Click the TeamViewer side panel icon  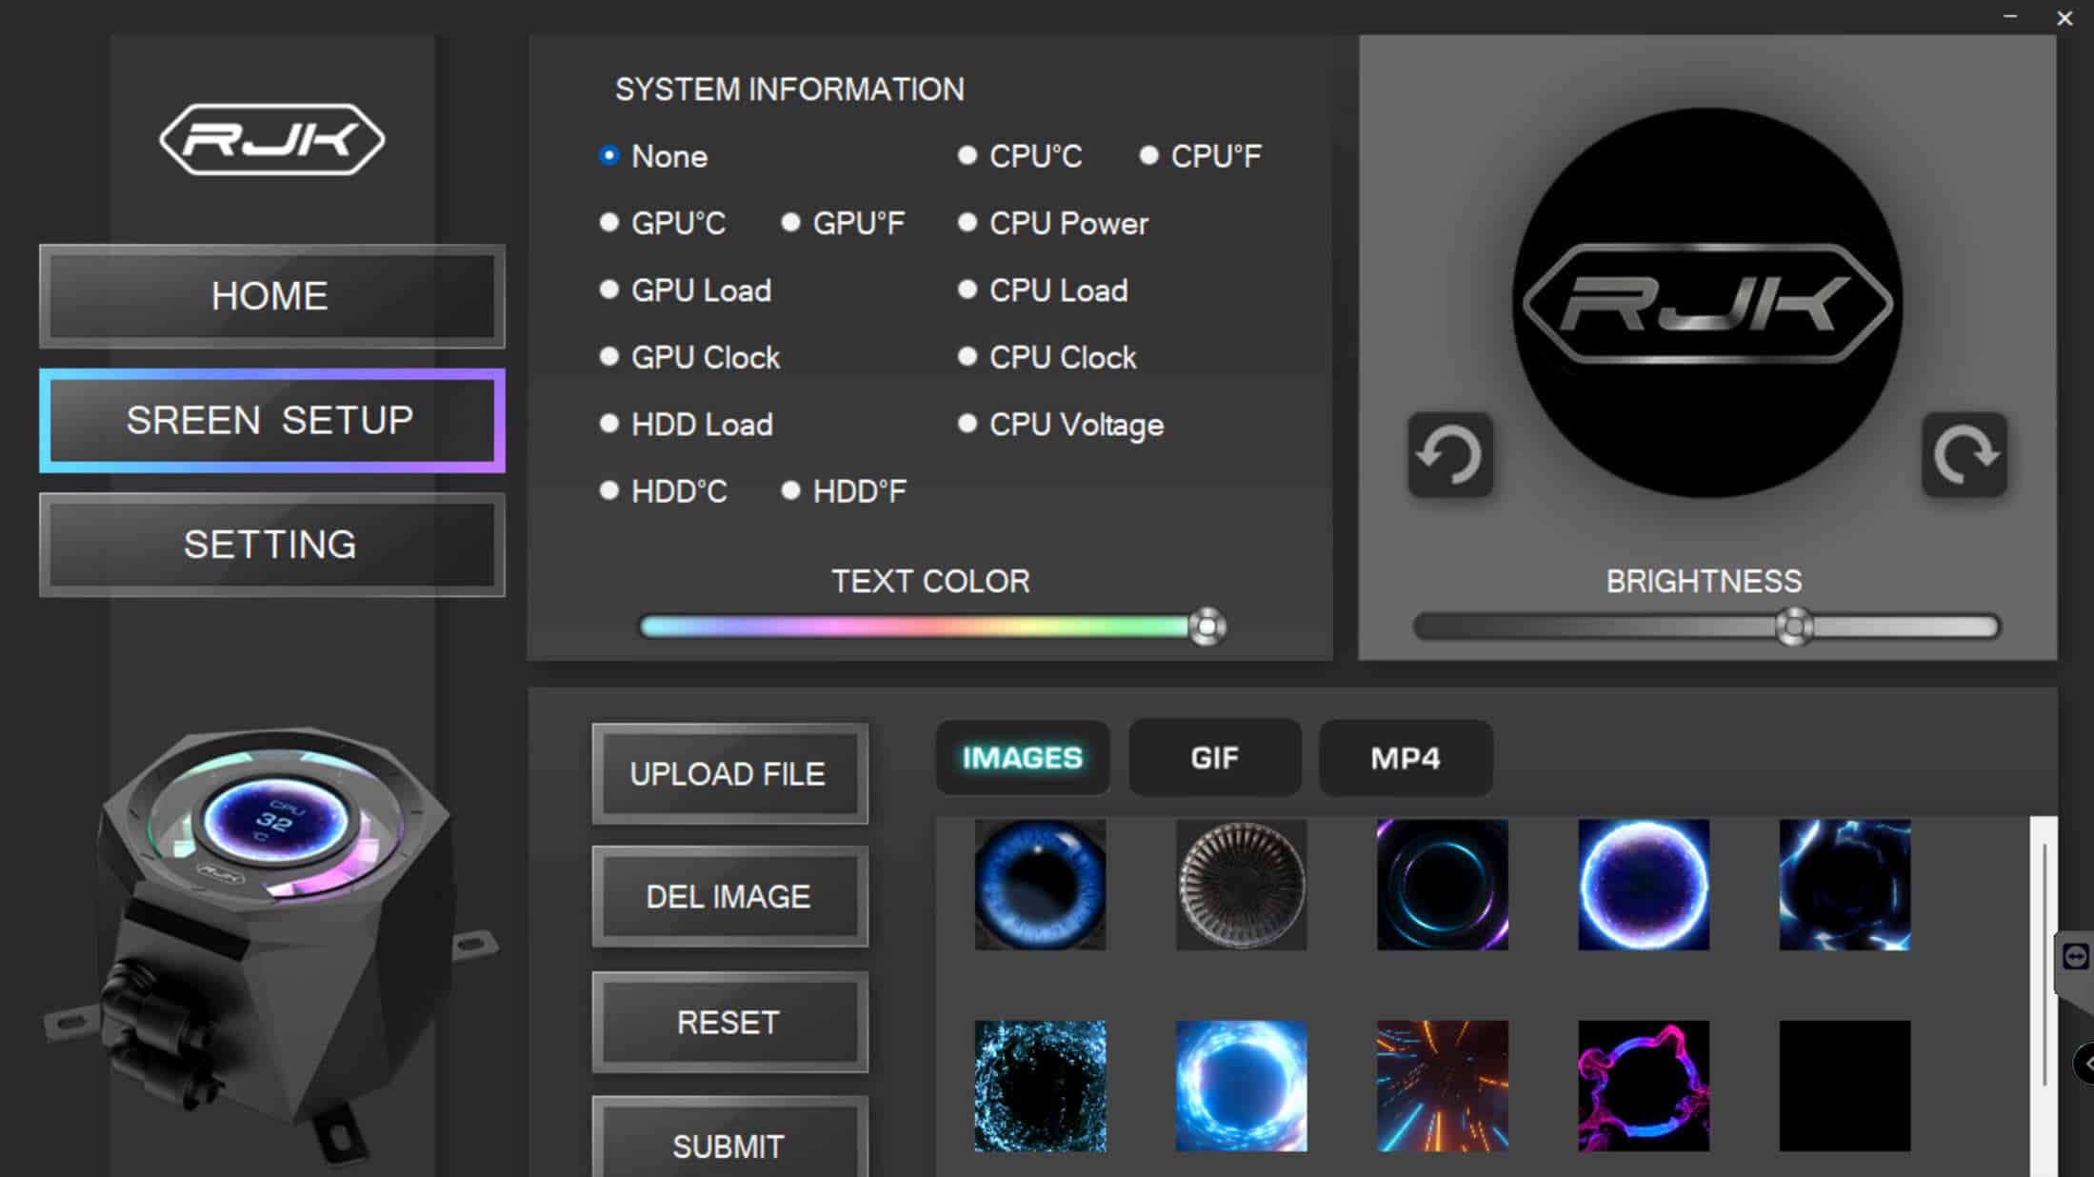click(x=2075, y=956)
